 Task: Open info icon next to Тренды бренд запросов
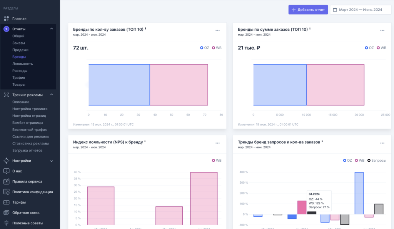click(x=322, y=141)
